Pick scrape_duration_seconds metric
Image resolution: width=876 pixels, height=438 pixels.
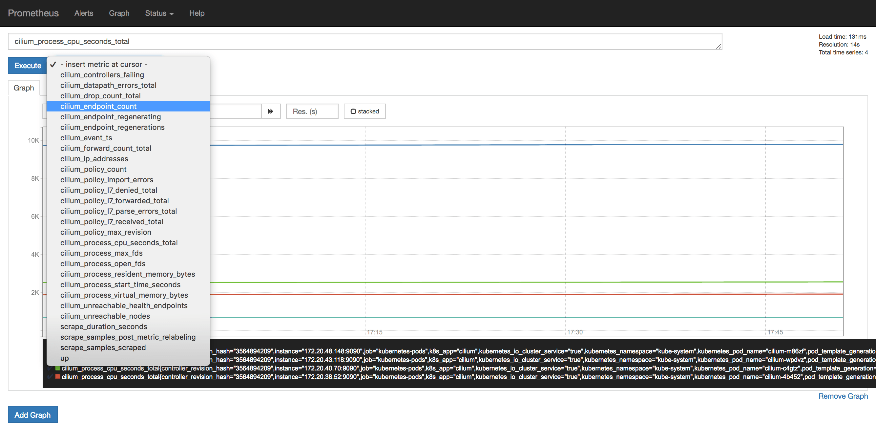point(128,327)
